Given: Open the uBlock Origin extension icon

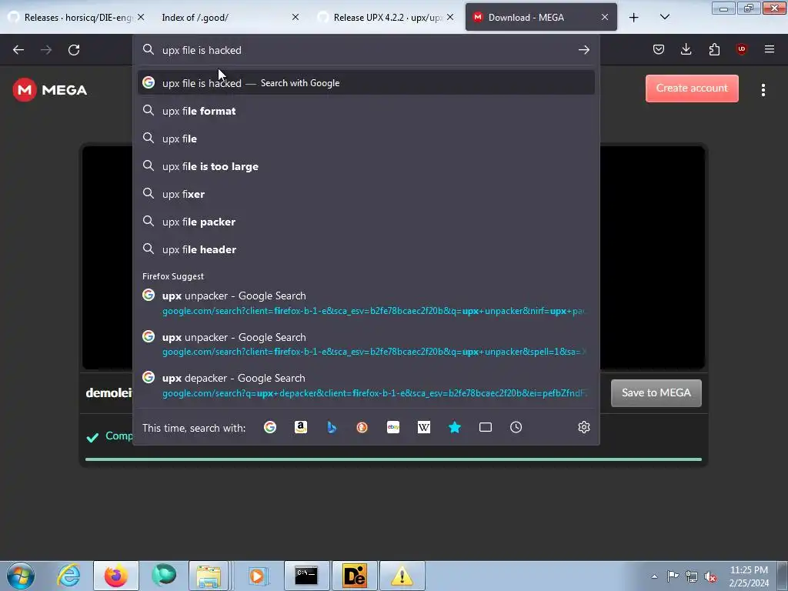Looking at the screenshot, I should [742, 49].
